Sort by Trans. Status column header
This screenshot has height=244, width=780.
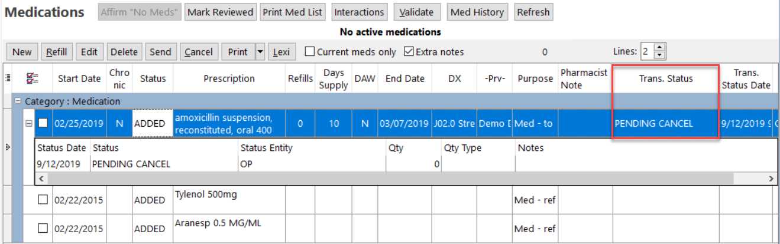click(665, 78)
